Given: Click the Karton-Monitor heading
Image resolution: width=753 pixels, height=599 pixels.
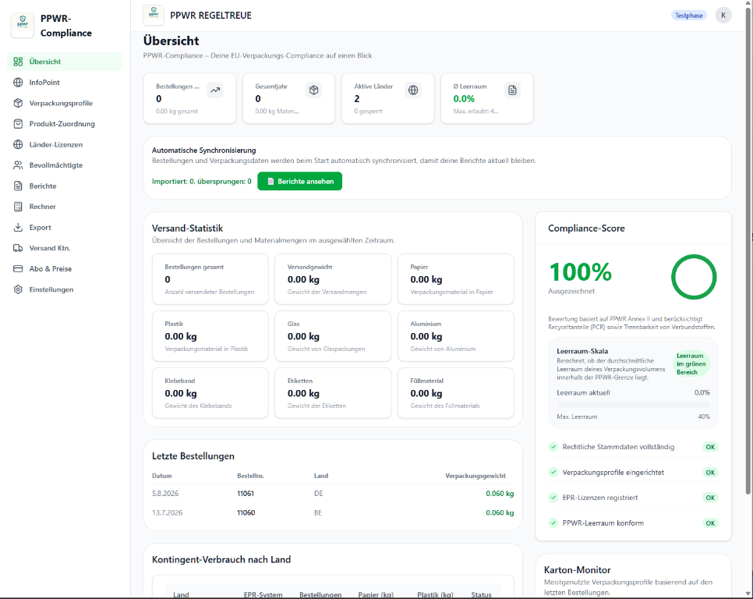Looking at the screenshot, I should [577, 569].
